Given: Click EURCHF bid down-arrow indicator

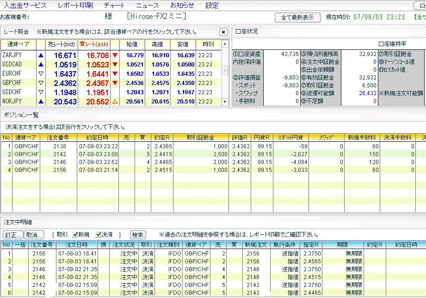Looking at the screenshot, I should pyautogui.click(x=41, y=74).
